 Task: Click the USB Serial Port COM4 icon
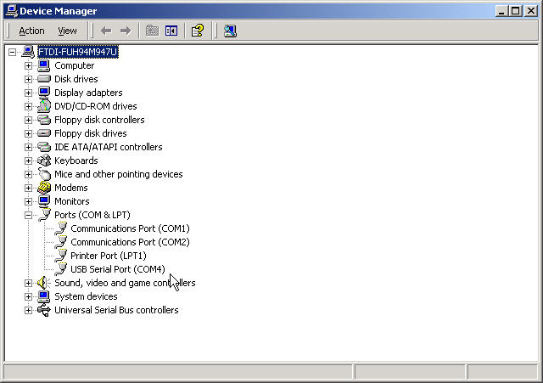click(60, 269)
